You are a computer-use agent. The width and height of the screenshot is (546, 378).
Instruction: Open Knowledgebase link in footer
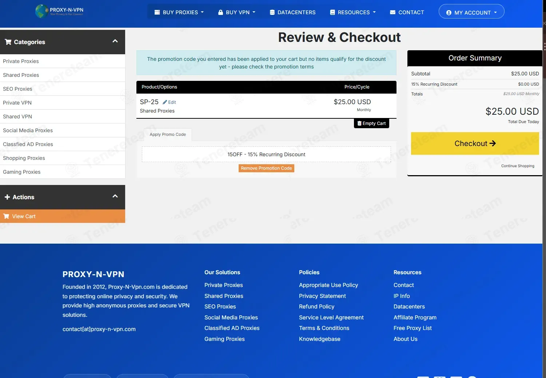coord(320,339)
